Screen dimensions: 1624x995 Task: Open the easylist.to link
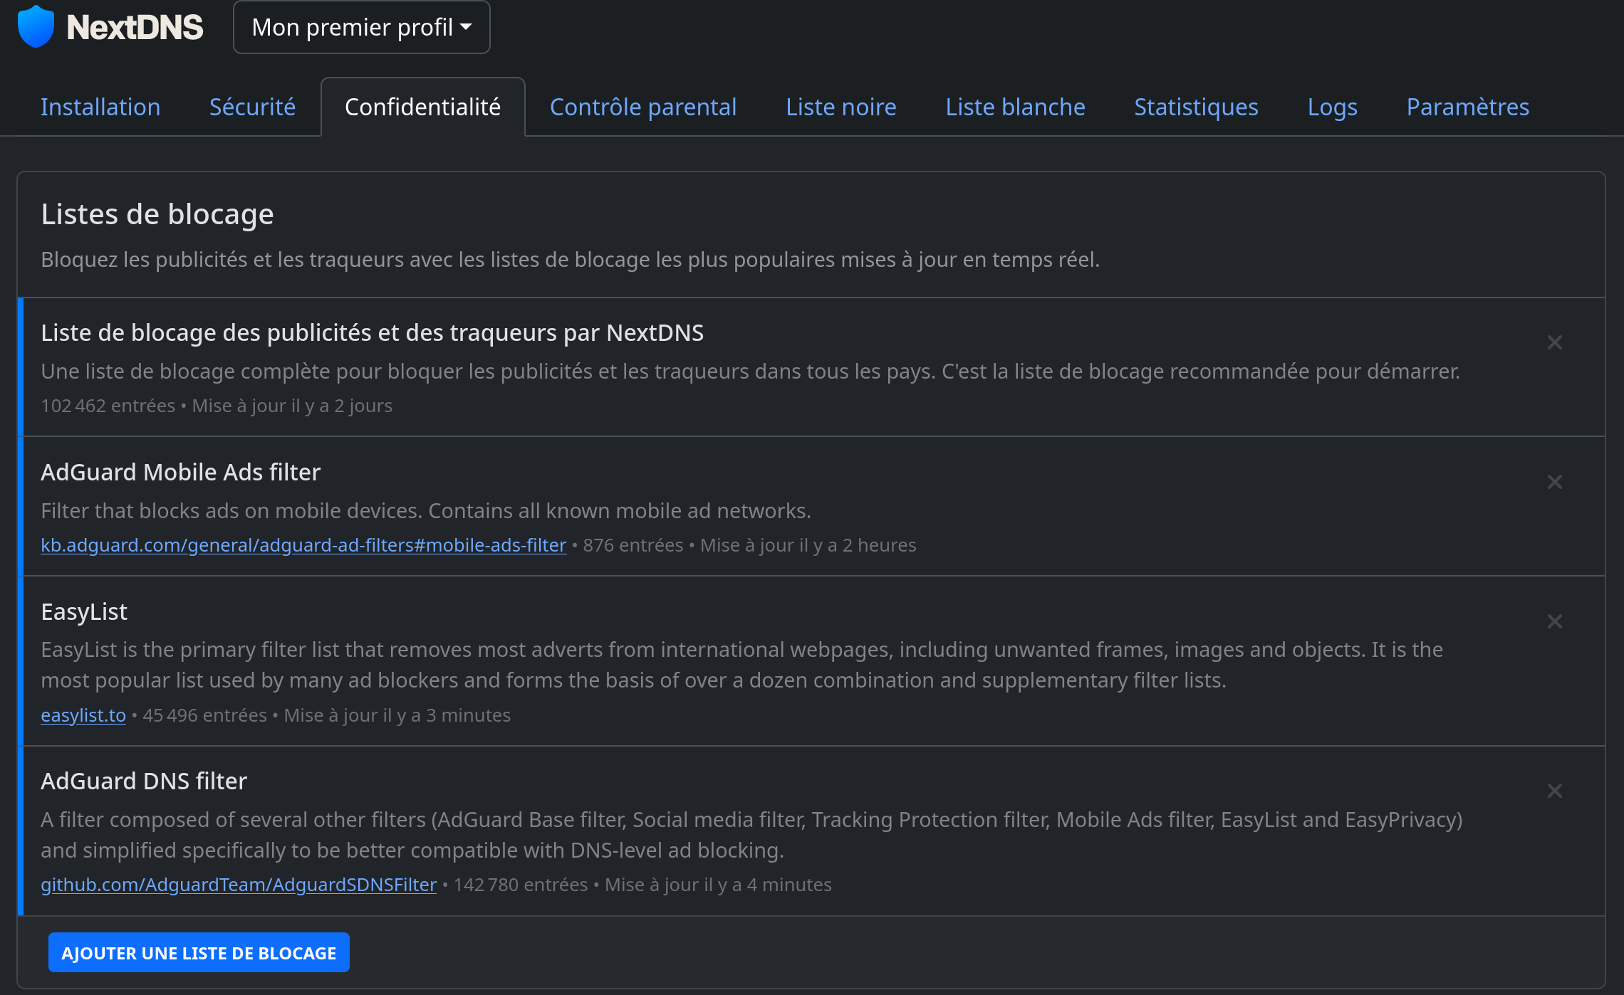point(83,715)
